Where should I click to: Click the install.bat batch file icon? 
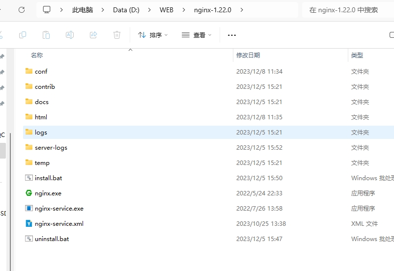click(29, 178)
